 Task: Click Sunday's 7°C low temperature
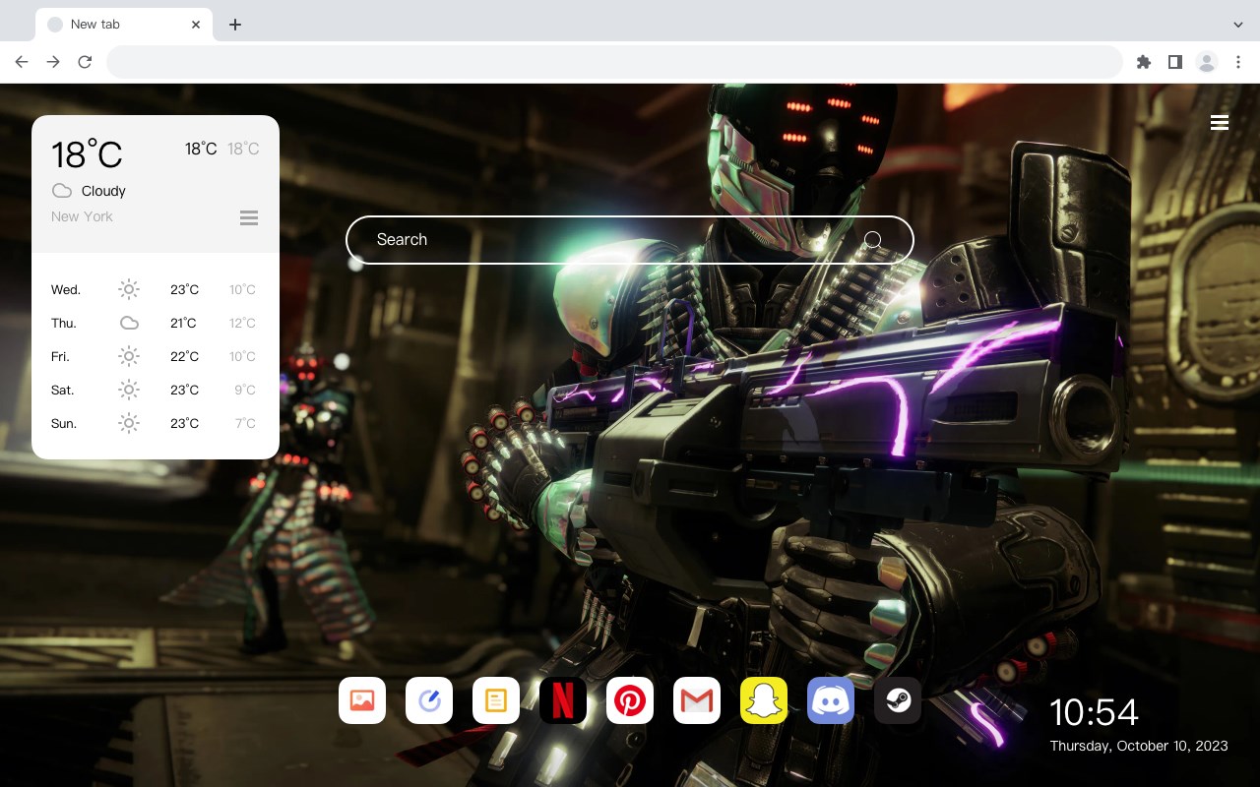tap(245, 423)
